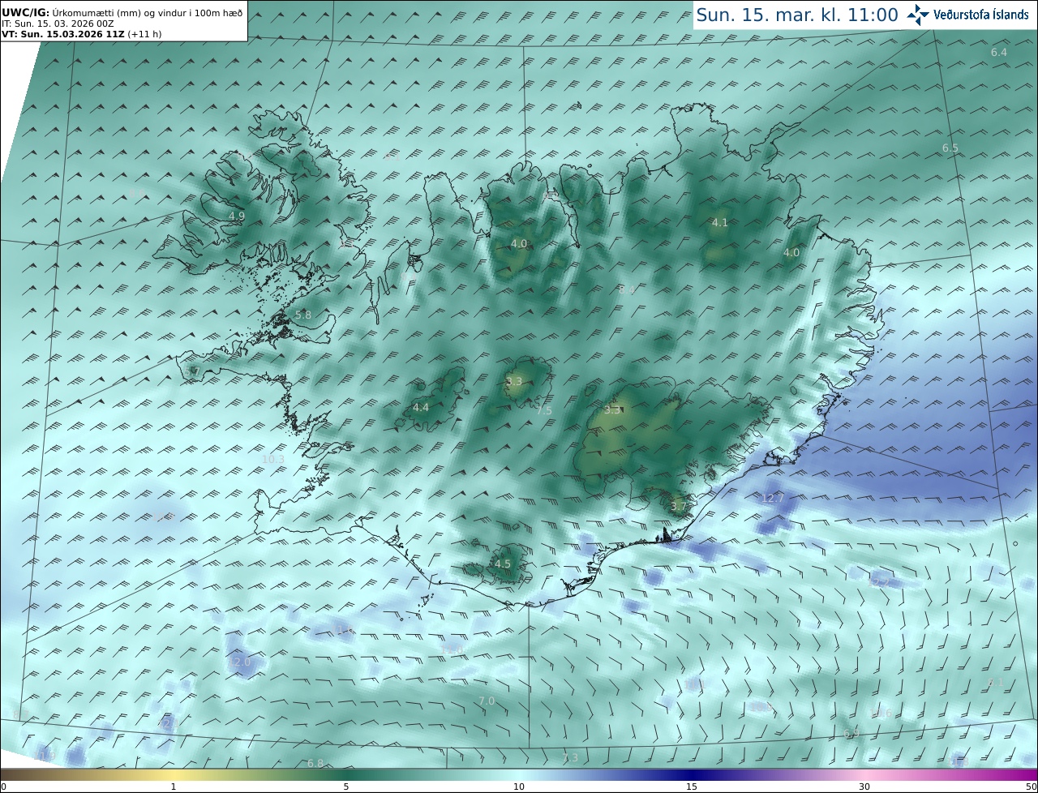Click the 4.9 value in the Westfjords
This screenshot has width=1038, height=793.
[237, 216]
